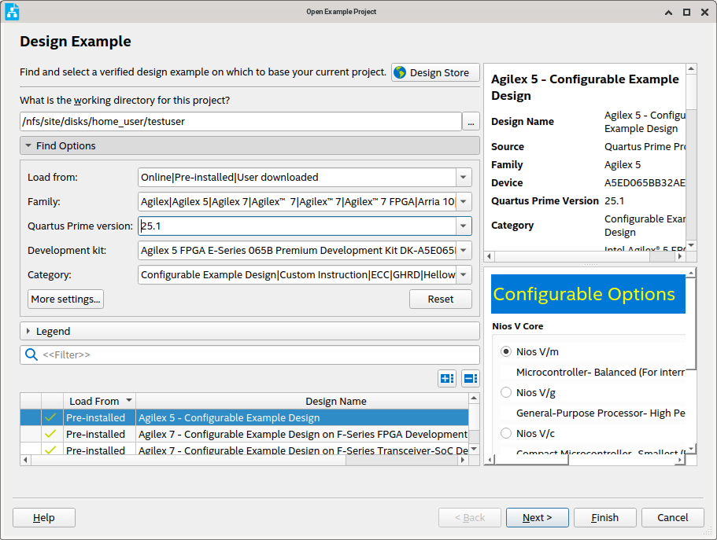
Task: Click the Design Name column header
Action: coord(336,401)
